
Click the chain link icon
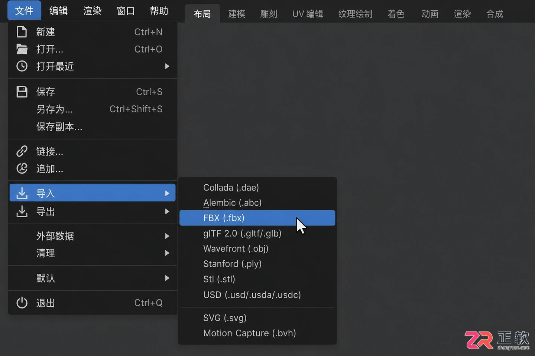[22, 151]
